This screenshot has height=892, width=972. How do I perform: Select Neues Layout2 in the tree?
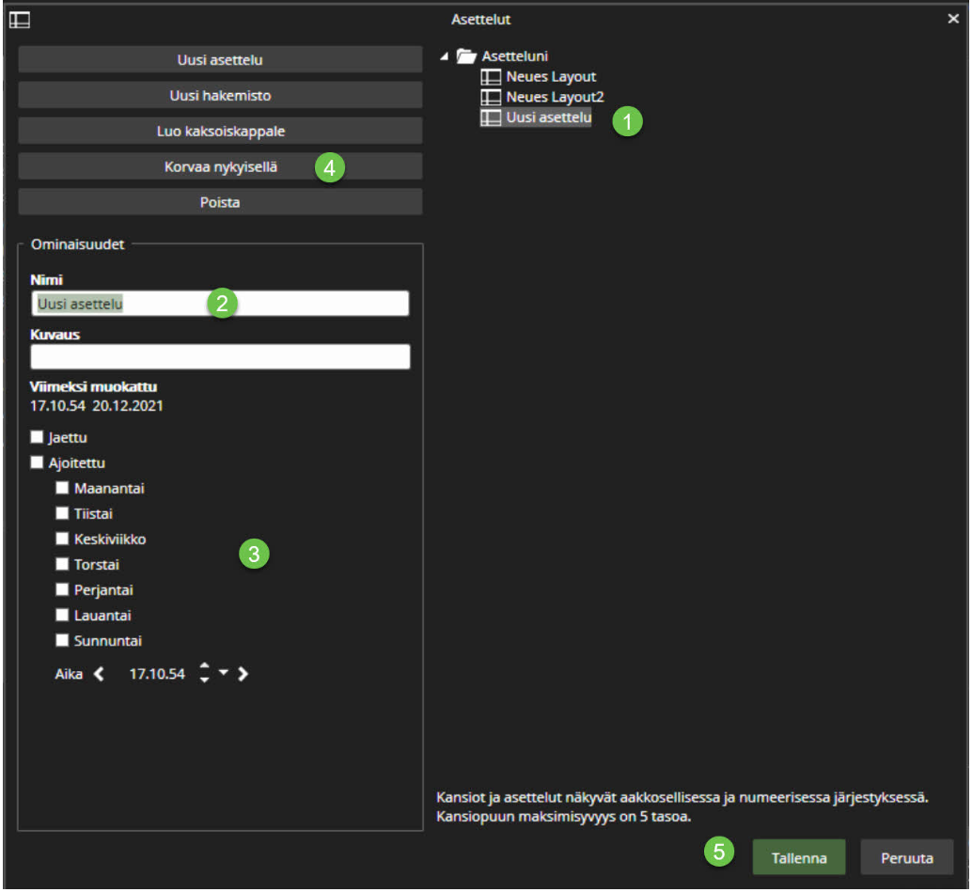(555, 98)
